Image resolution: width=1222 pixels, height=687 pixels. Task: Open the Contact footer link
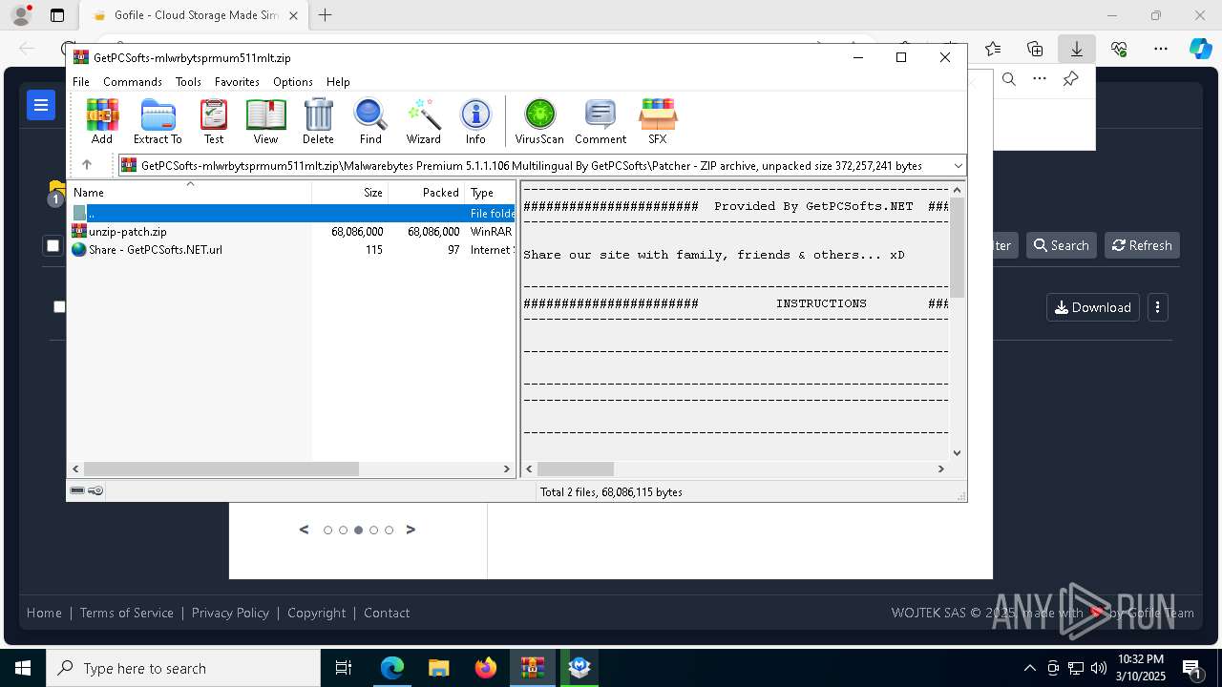tap(387, 613)
